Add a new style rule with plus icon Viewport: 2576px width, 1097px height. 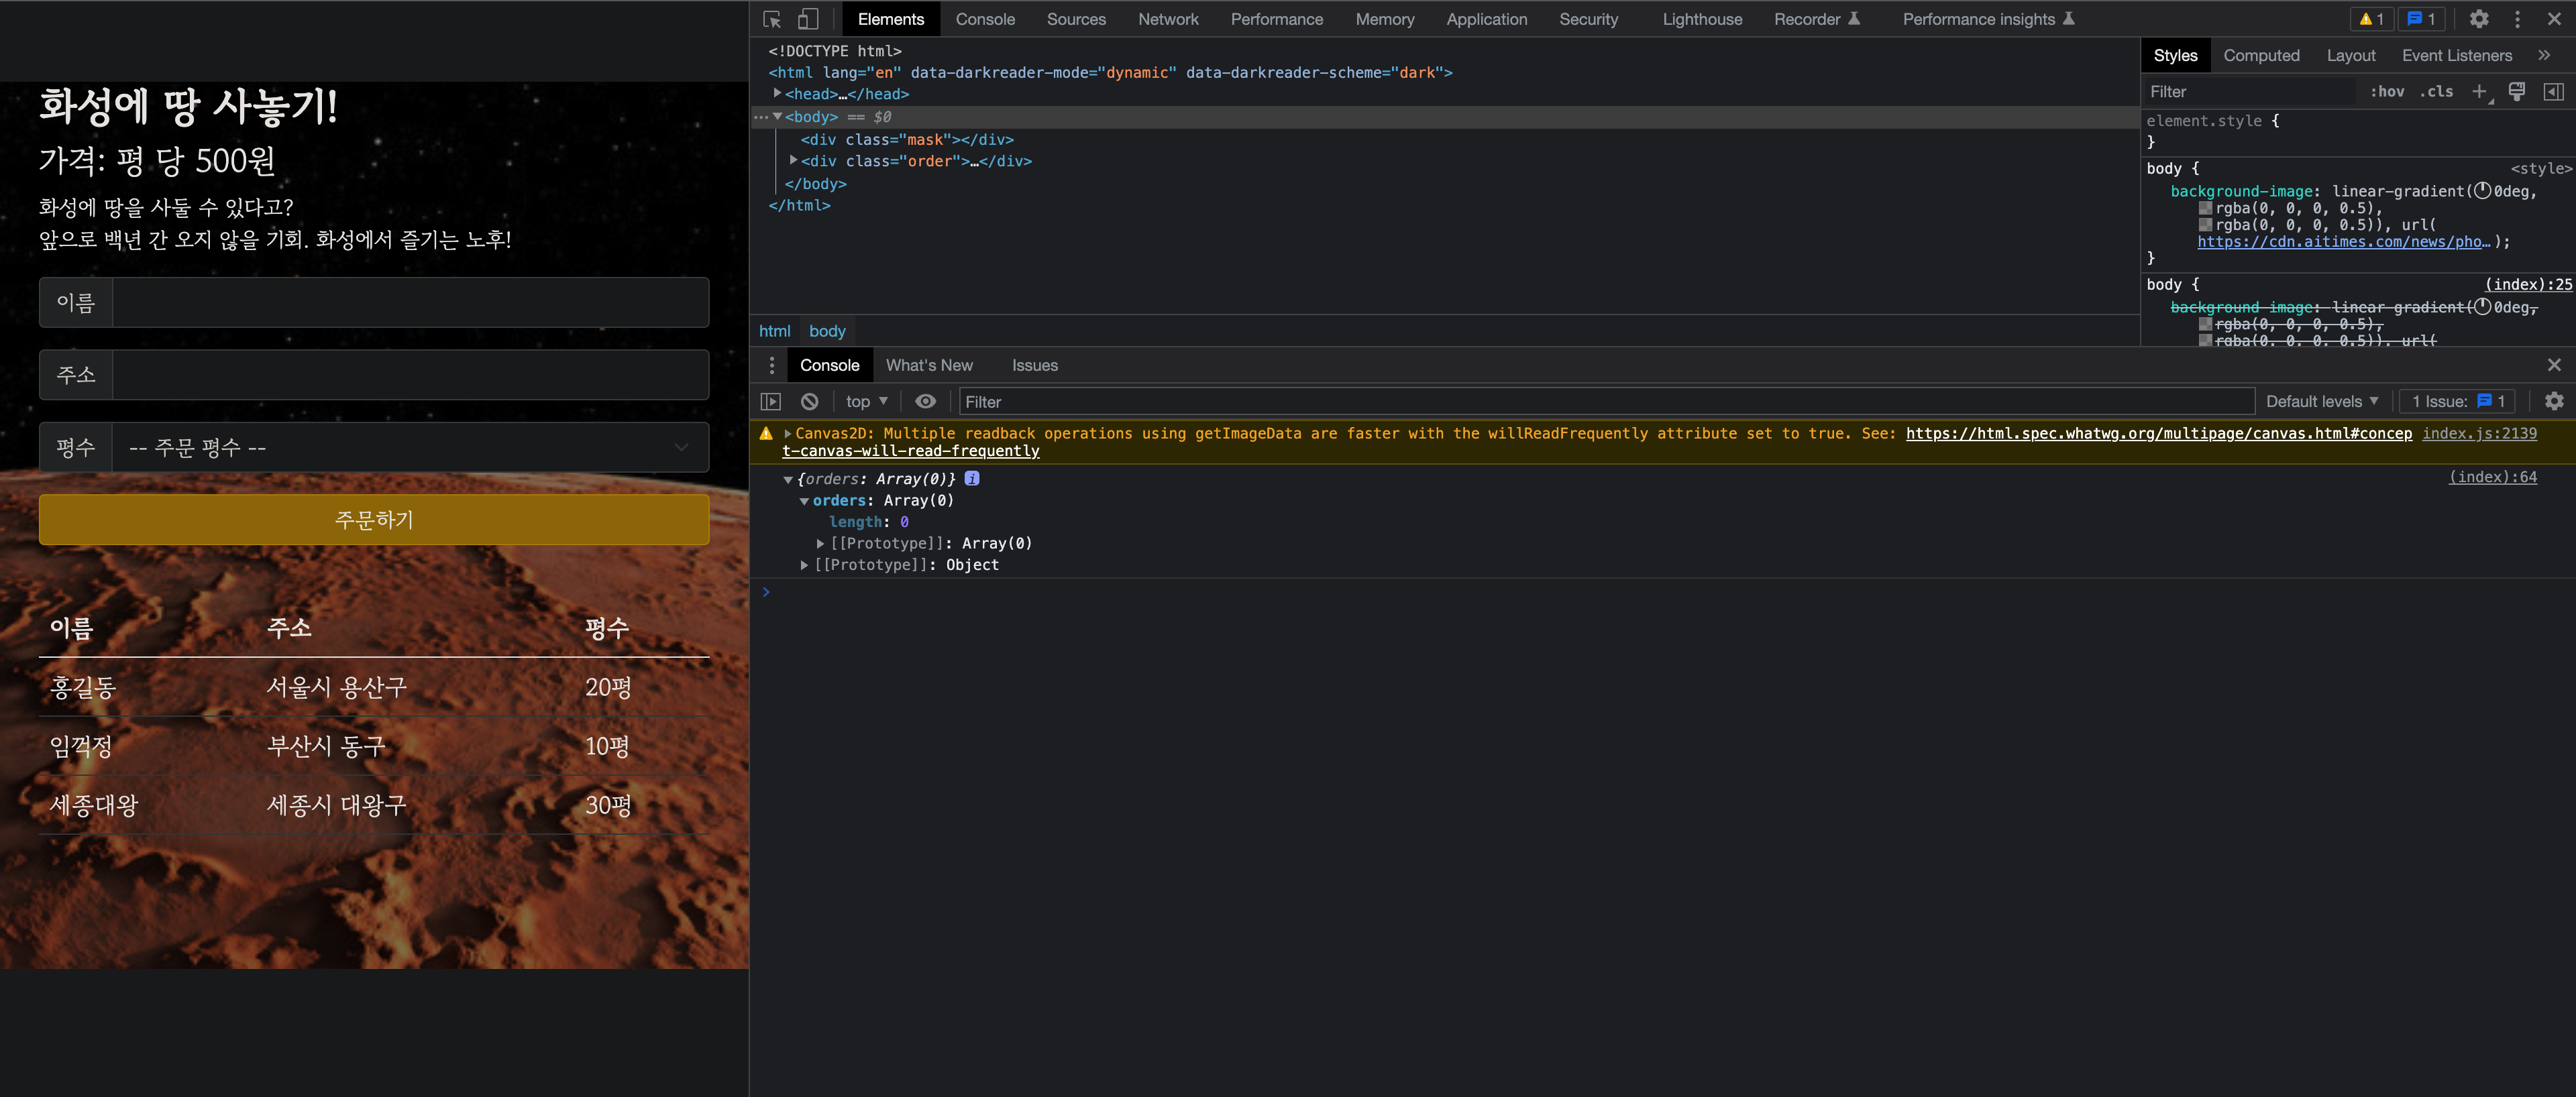(x=2479, y=92)
